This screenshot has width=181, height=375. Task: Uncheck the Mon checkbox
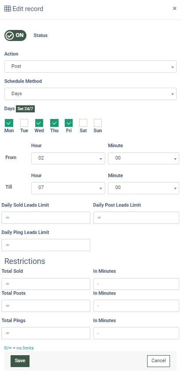tap(9, 123)
